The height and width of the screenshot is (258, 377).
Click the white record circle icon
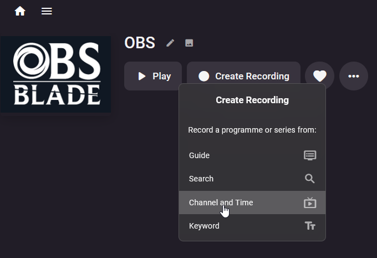pyautogui.click(x=204, y=77)
